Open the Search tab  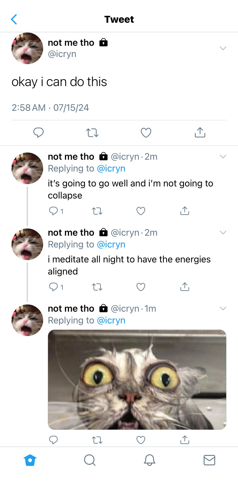[x=90, y=460]
